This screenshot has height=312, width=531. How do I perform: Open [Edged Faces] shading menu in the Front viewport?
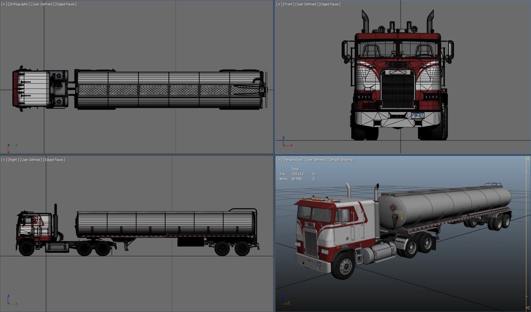coord(329,4)
